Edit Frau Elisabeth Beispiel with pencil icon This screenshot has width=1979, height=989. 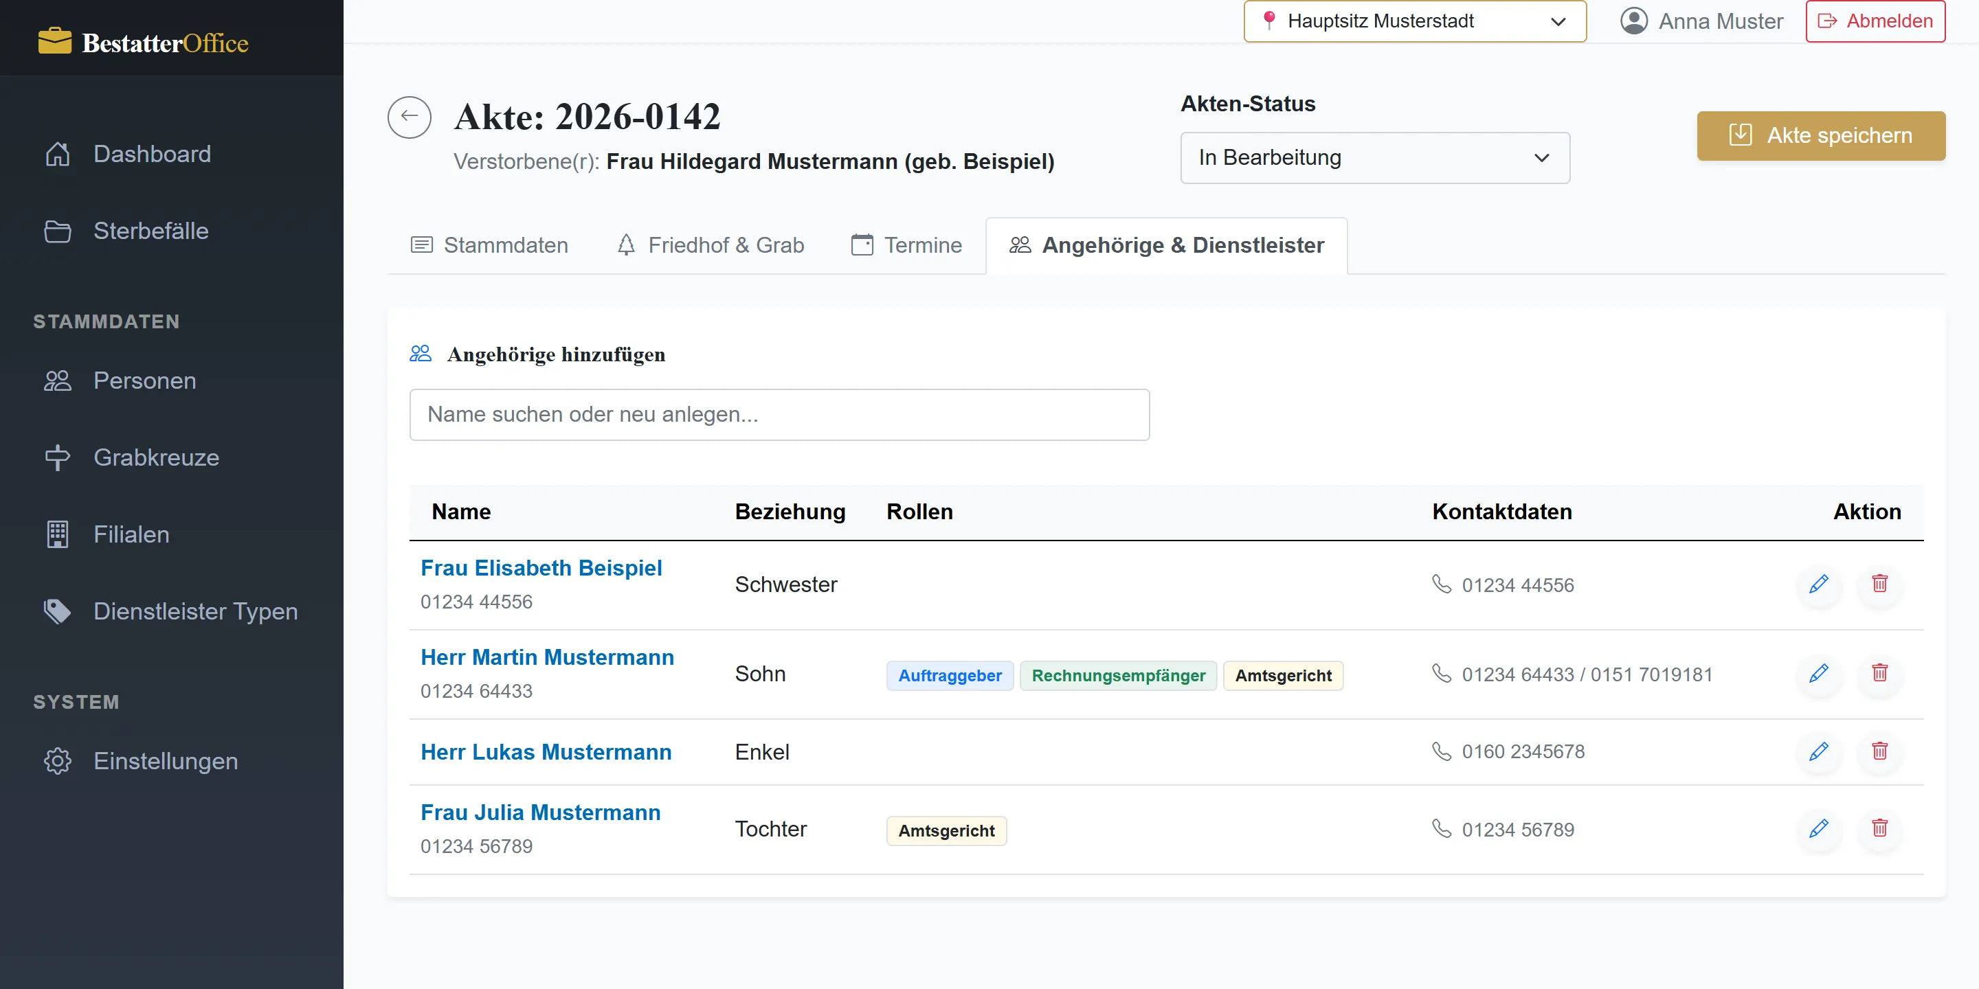(1818, 584)
